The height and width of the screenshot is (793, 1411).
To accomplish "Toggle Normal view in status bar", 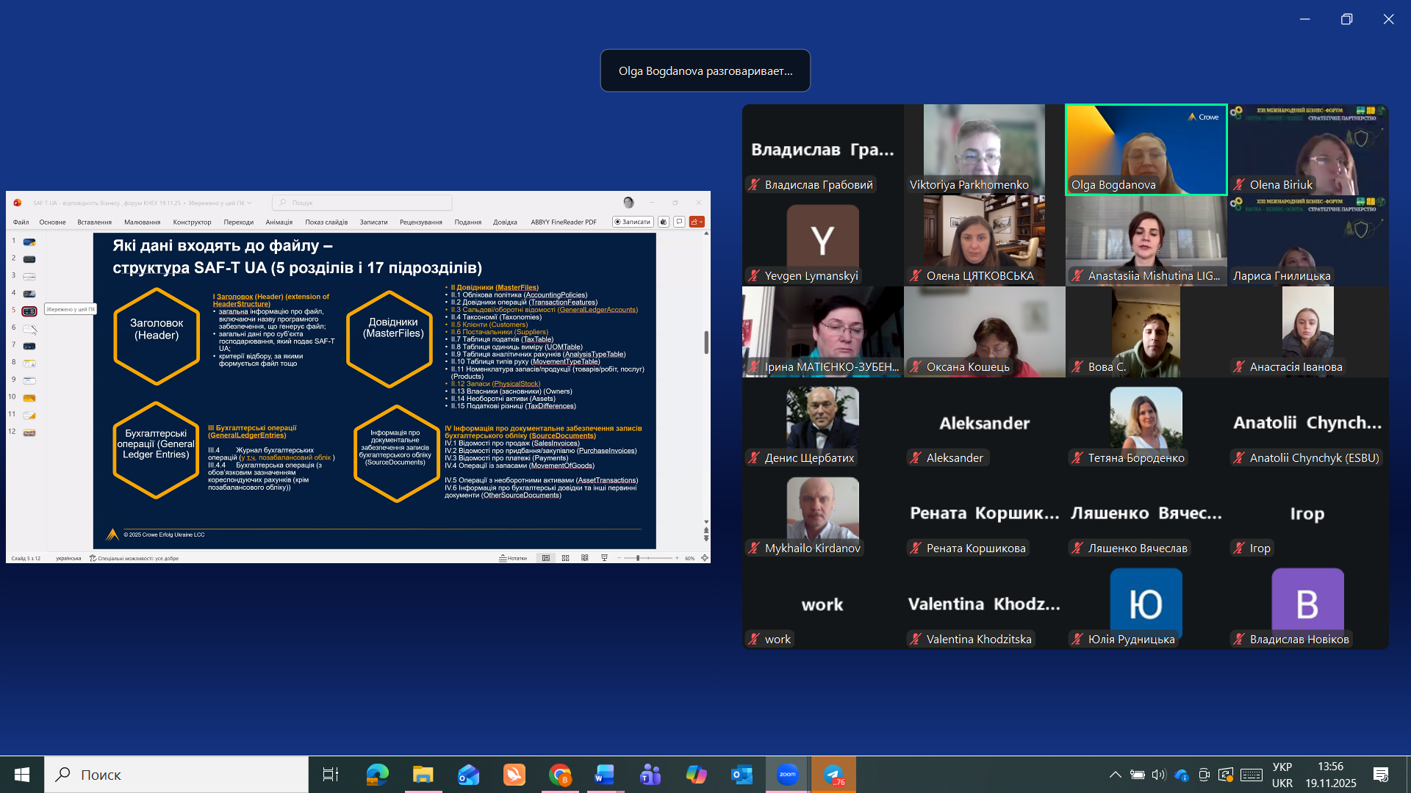I will [x=546, y=558].
